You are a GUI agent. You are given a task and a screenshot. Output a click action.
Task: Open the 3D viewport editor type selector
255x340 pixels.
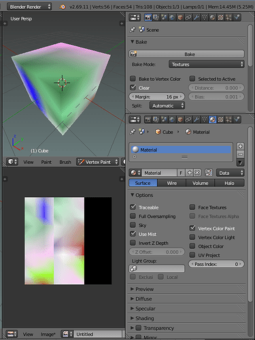pyautogui.click(x=12, y=162)
